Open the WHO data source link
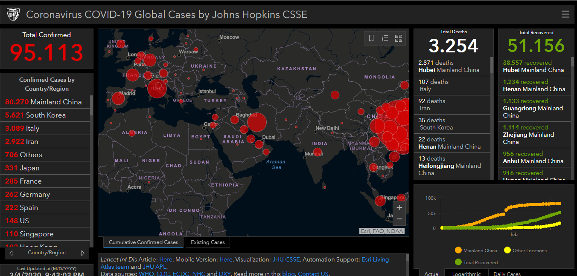Image resolution: width=577 pixels, height=276 pixels. coord(146,274)
